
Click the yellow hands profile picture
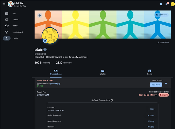50,36
